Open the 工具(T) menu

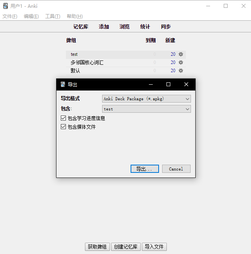[53, 16]
